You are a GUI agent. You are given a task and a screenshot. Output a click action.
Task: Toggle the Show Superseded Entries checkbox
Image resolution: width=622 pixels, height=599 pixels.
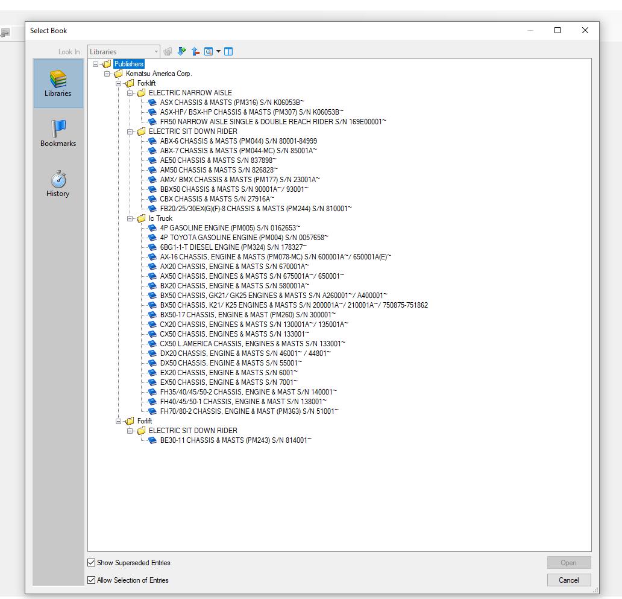click(x=92, y=562)
